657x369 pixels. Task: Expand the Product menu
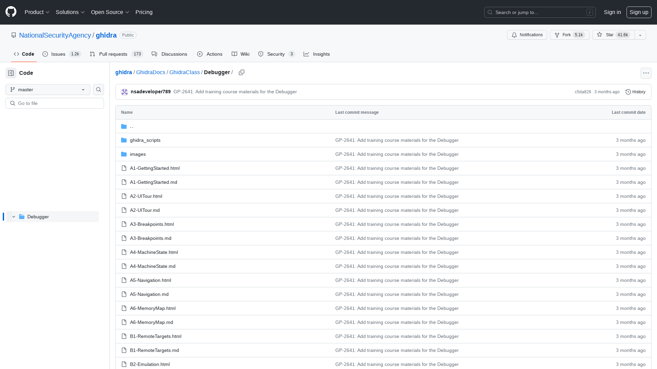pos(37,12)
